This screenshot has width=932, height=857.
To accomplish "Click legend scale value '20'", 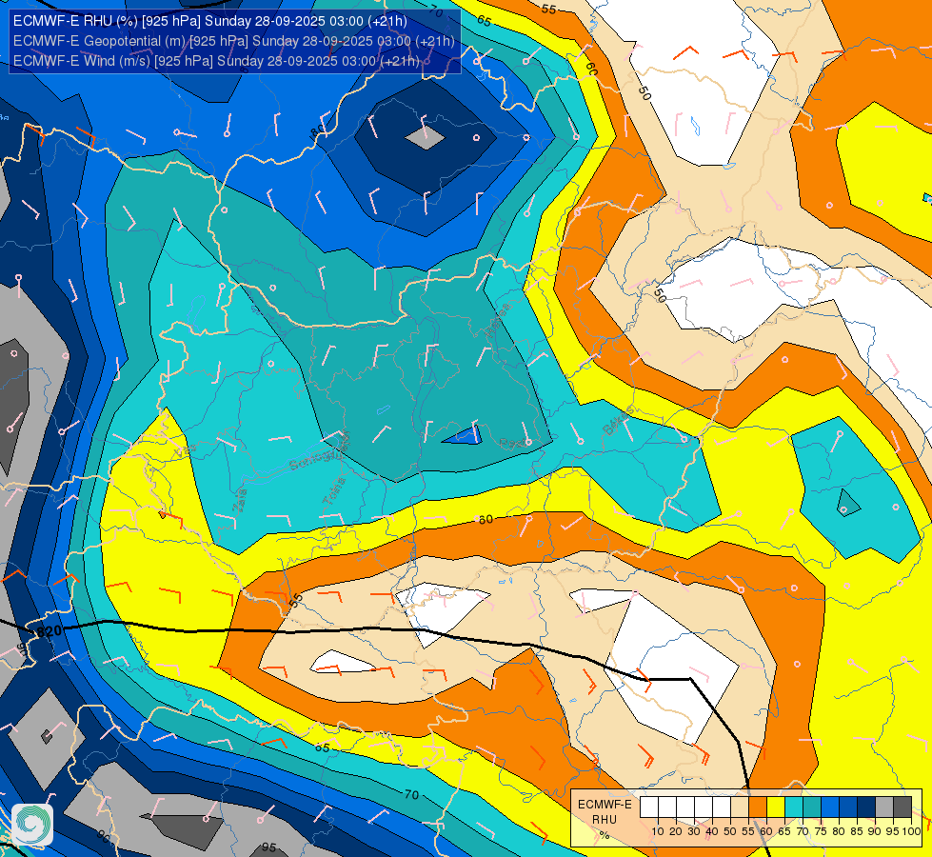I will (676, 831).
